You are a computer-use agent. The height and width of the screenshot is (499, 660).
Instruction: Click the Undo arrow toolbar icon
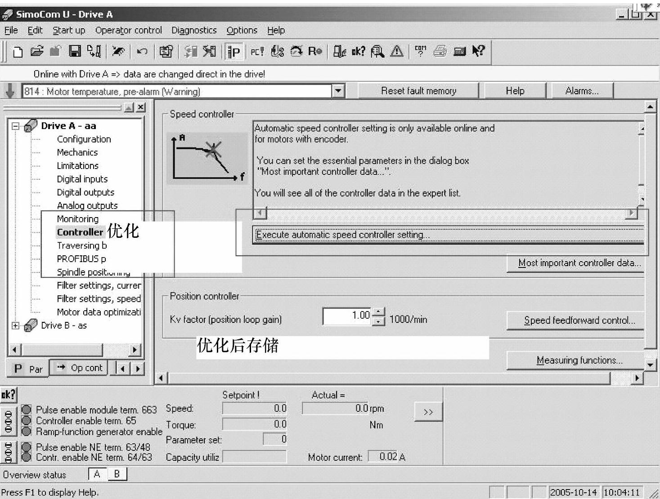click(x=142, y=52)
